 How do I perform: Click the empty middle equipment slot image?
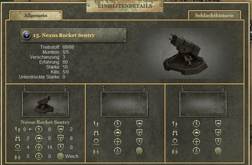click(x=124, y=104)
